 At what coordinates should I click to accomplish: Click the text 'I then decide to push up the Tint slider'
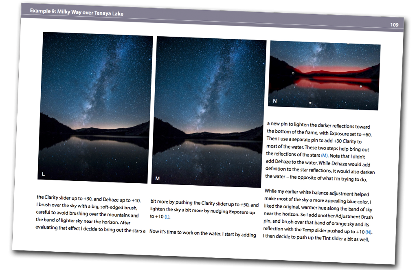click(x=303, y=237)
